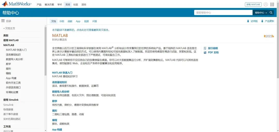Select the 函数 tab

[x=70, y=21]
